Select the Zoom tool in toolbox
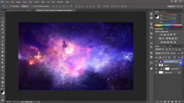The width and height of the screenshot is (184, 103). point(3,86)
